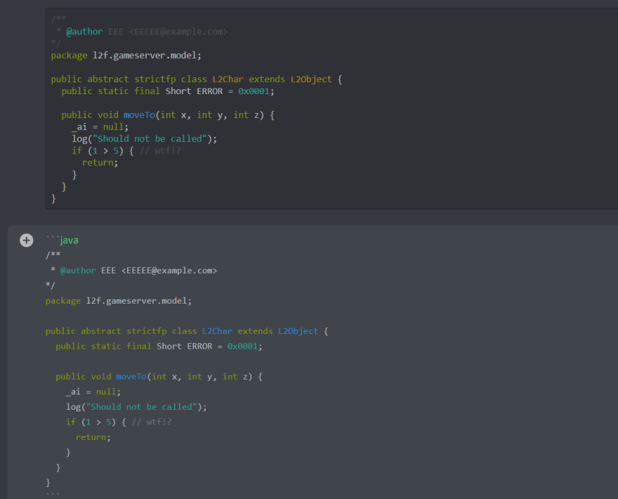
Task: Click "_ai = null;" in the message draft
Action: click(93, 391)
